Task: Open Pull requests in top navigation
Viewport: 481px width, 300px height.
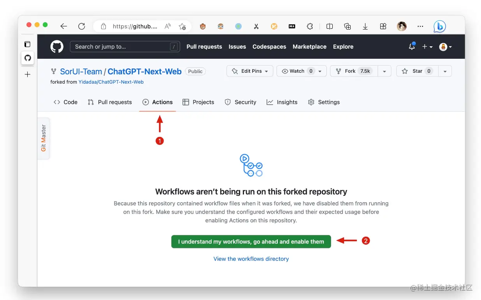Action: pos(204,47)
